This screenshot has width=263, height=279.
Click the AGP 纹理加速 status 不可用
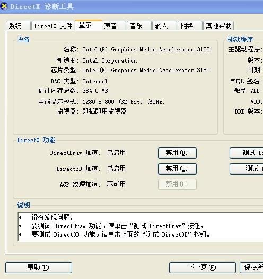116,185
